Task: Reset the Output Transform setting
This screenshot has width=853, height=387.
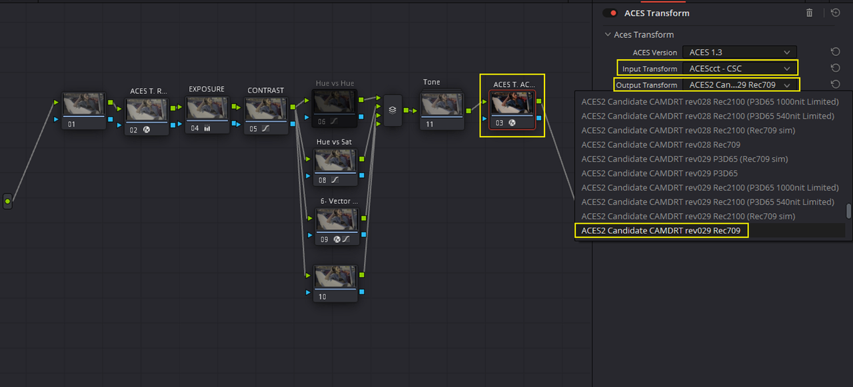Action: pyautogui.click(x=835, y=84)
